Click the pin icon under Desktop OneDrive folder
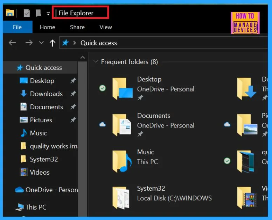The width and height of the screenshot is (272, 220). (x=140, y=98)
